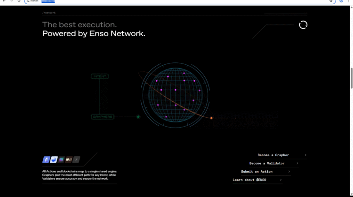Open the arrow icon for more chains
The image size is (353, 197).
[x=76, y=159]
